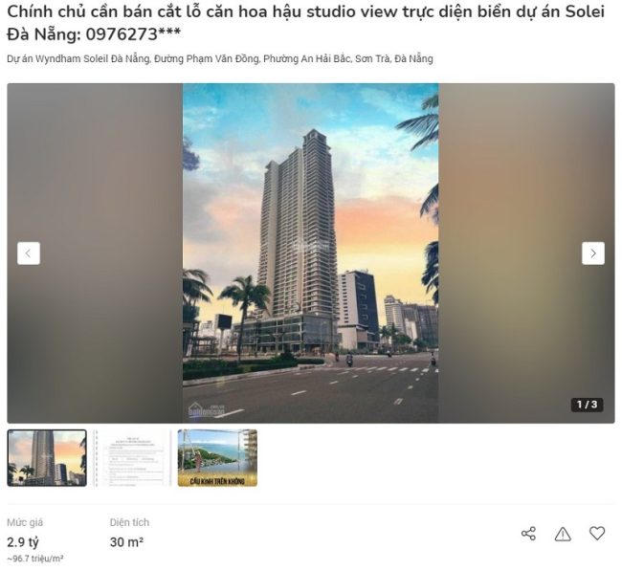
Task: Click the 1 / 3 photo counter
Action: (588, 405)
